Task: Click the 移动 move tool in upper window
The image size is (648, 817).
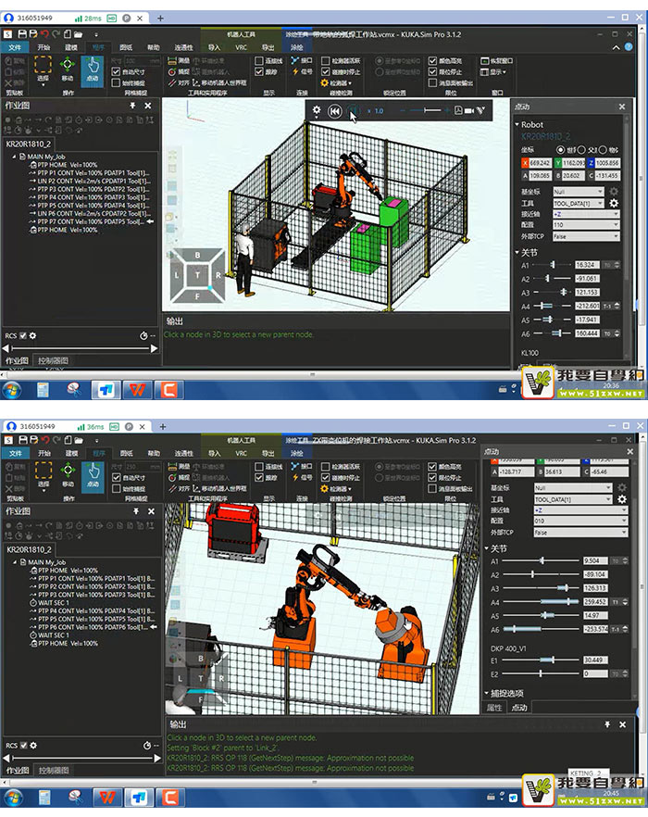Action: point(68,69)
